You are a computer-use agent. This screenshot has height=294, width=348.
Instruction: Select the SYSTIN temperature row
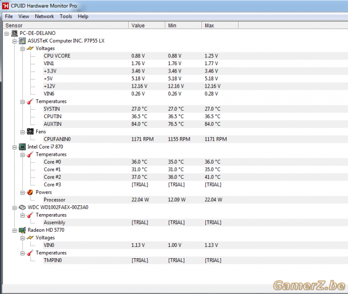click(x=195, y=109)
